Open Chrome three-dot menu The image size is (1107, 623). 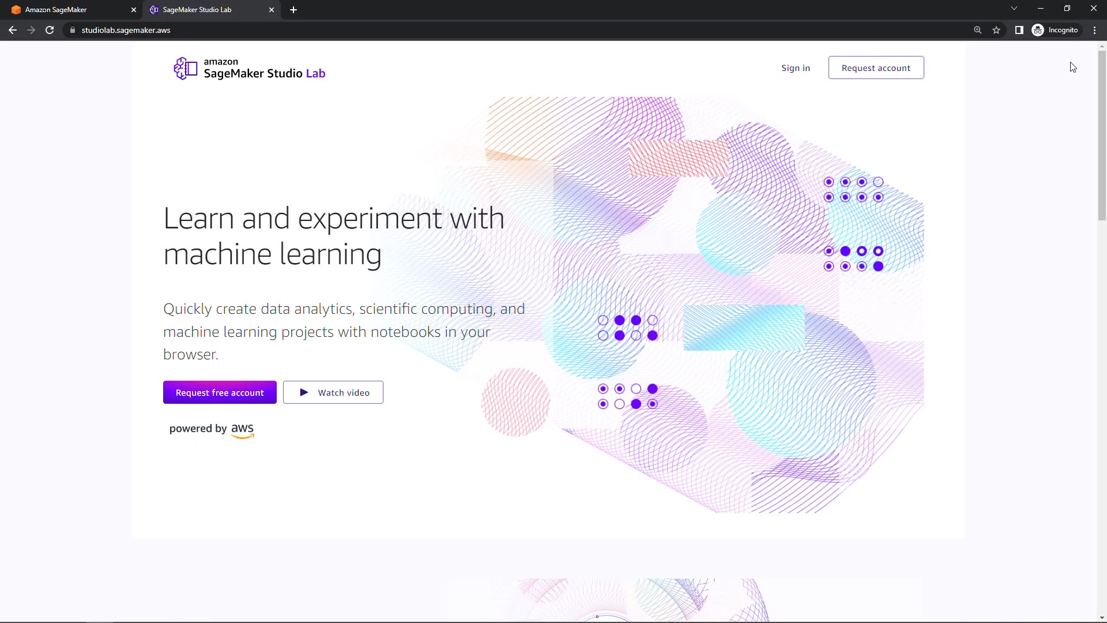click(x=1094, y=30)
